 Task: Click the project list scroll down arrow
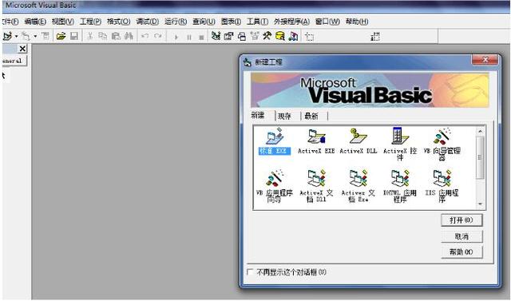(x=480, y=204)
